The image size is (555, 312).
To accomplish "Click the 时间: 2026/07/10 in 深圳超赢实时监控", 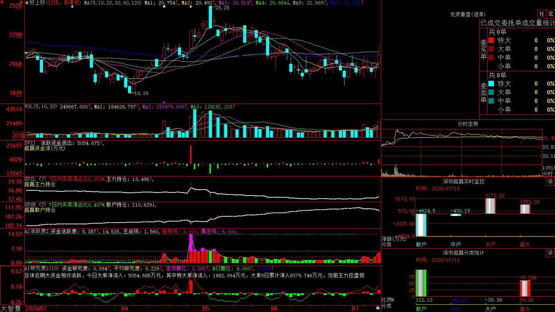I will tap(438, 189).
